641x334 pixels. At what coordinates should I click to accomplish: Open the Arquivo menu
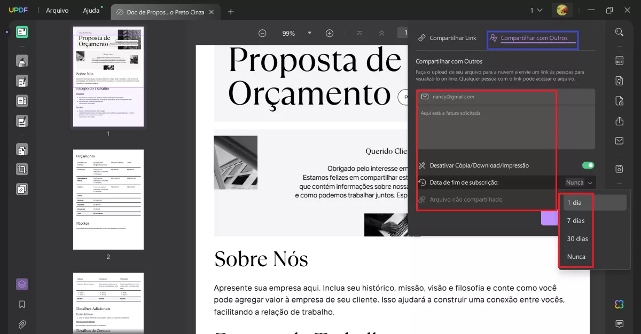pos(57,10)
